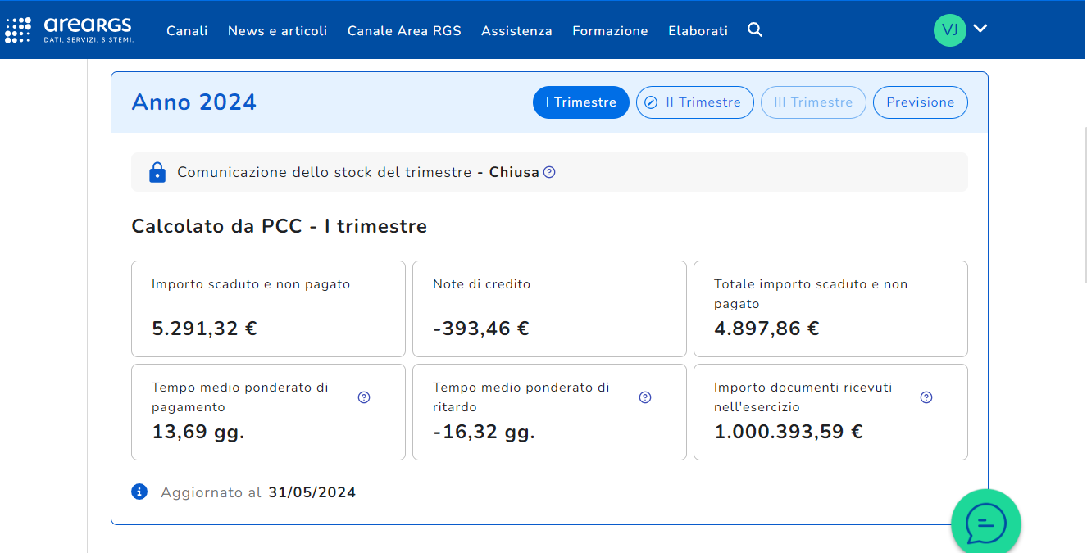Open the Assistenza section
This screenshot has width=1087, height=553.
[516, 31]
